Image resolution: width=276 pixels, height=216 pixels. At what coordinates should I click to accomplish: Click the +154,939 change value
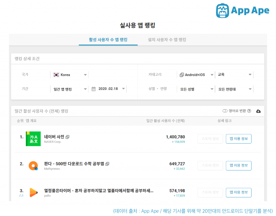178,142
